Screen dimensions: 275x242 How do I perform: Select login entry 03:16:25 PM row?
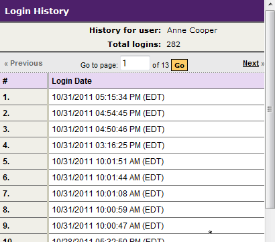(132, 145)
